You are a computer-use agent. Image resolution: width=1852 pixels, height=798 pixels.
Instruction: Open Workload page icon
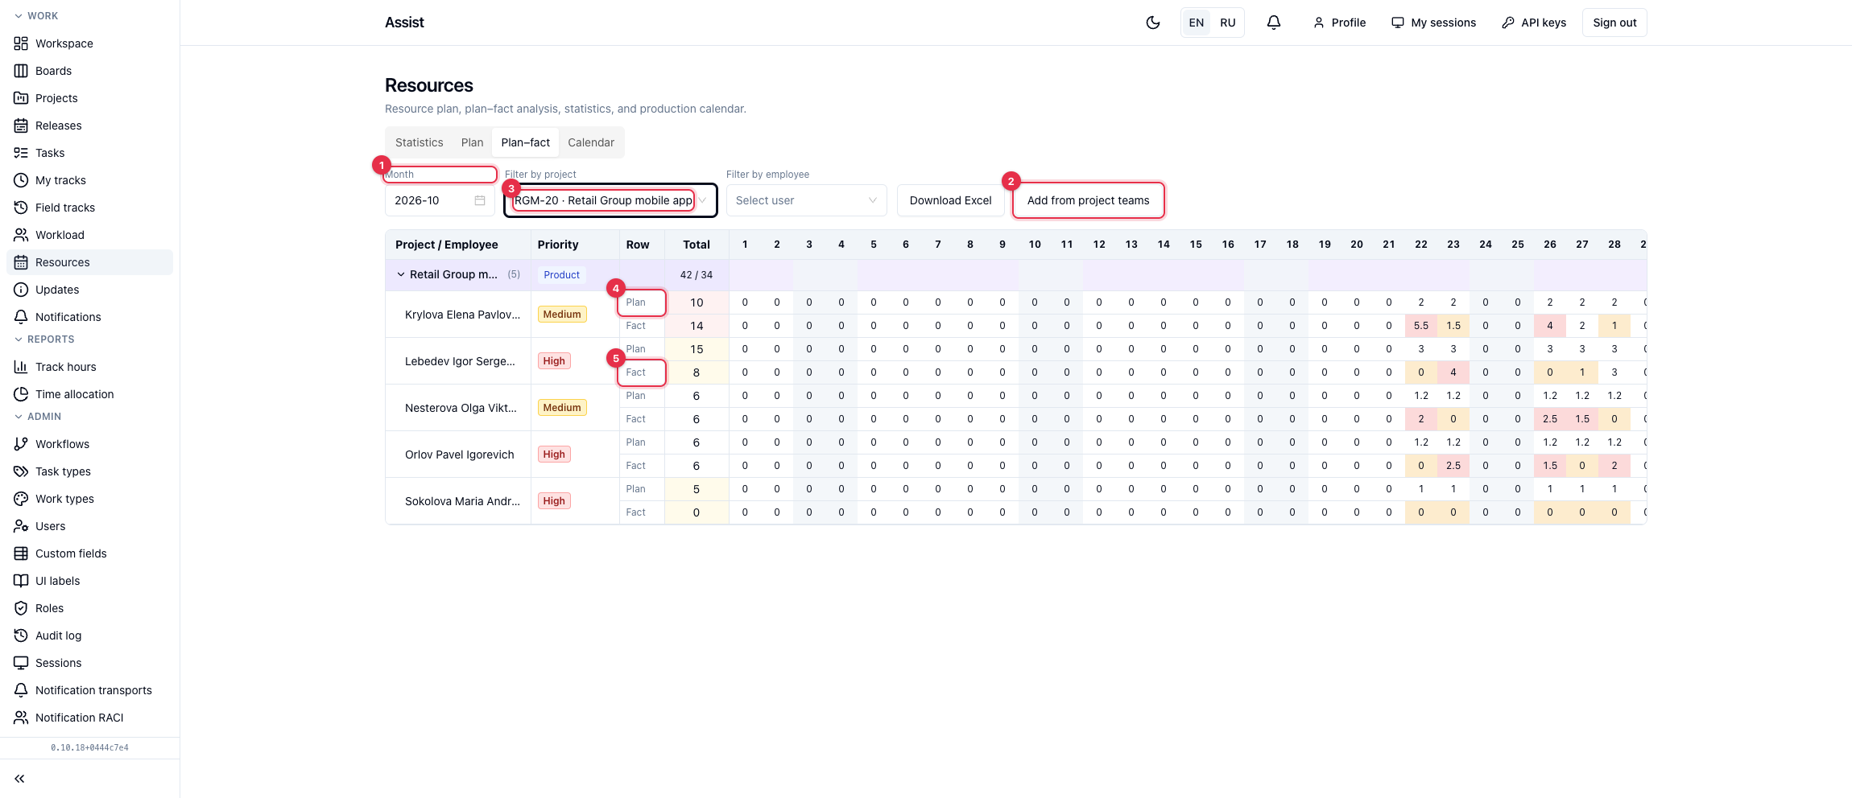pyautogui.click(x=21, y=235)
